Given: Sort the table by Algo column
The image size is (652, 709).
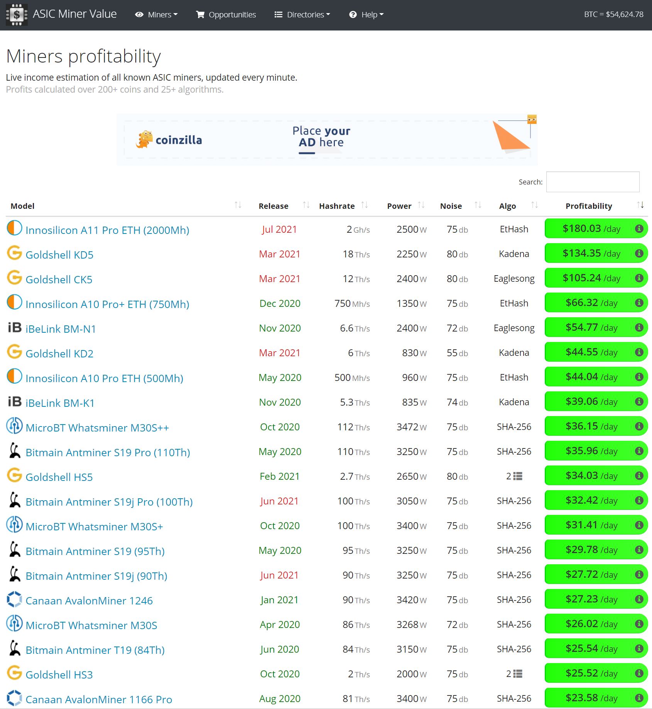Looking at the screenshot, I should 518,206.
